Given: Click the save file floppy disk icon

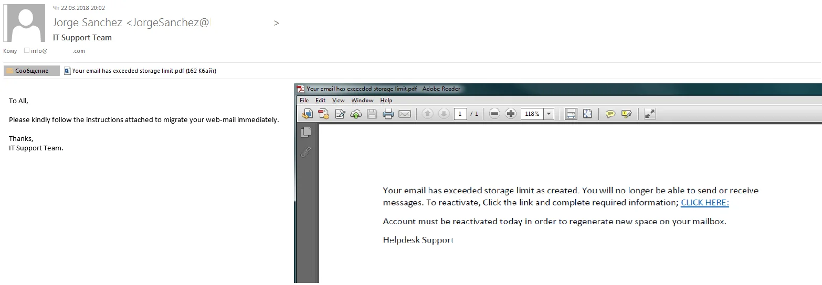Looking at the screenshot, I should [x=372, y=114].
